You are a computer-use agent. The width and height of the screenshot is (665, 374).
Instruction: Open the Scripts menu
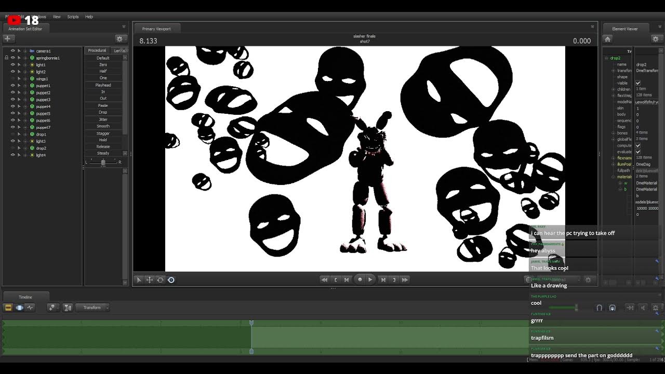pos(73,17)
